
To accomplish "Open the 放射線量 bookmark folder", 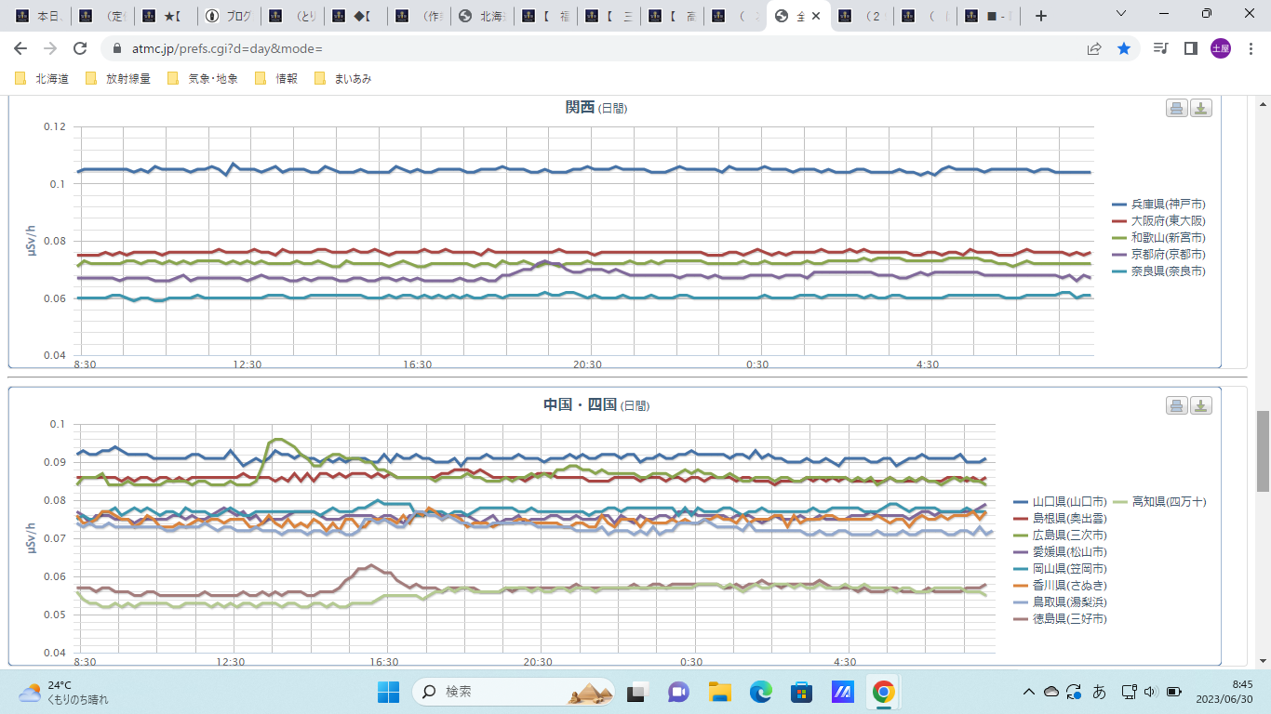I will [117, 79].
